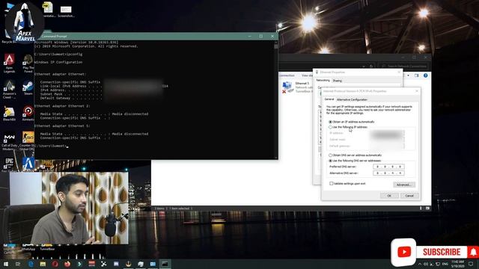
Task: Click the ENG language indicator
Action: coord(445,264)
